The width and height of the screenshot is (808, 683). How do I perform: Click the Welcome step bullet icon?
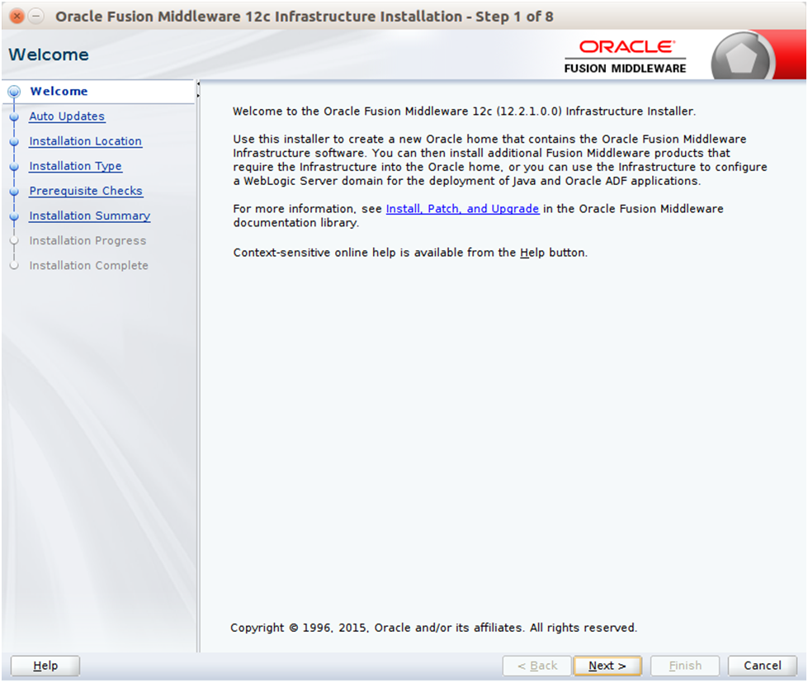14,92
